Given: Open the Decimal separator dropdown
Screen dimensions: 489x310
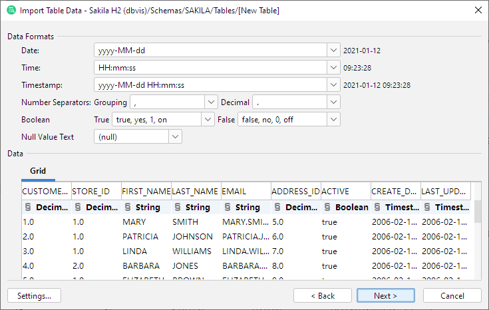Looking at the screenshot, I should [333, 102].
